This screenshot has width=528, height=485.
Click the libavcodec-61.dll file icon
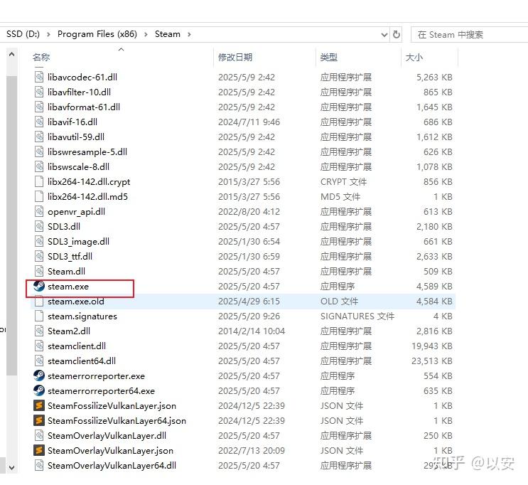tap(39, 78)
